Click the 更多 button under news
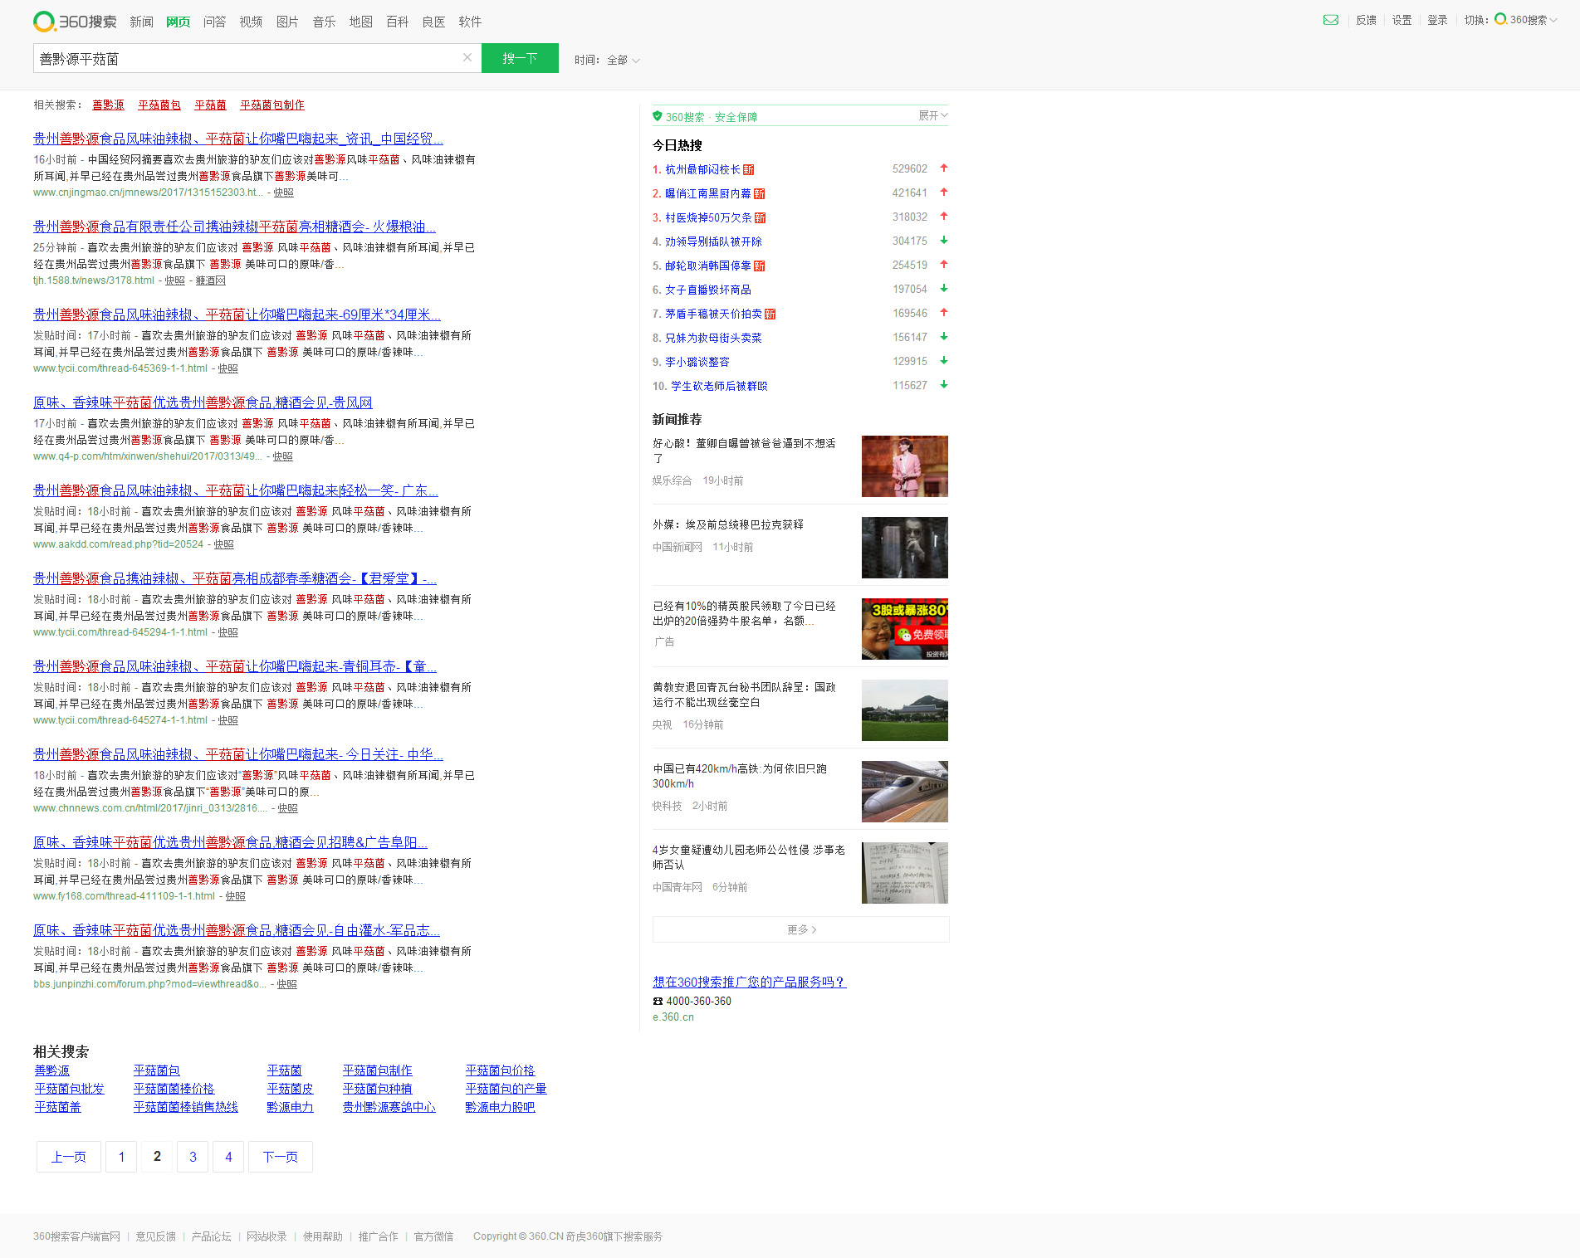The height and width of the screenshot is (1258, 1580). [x=801, y=929]
